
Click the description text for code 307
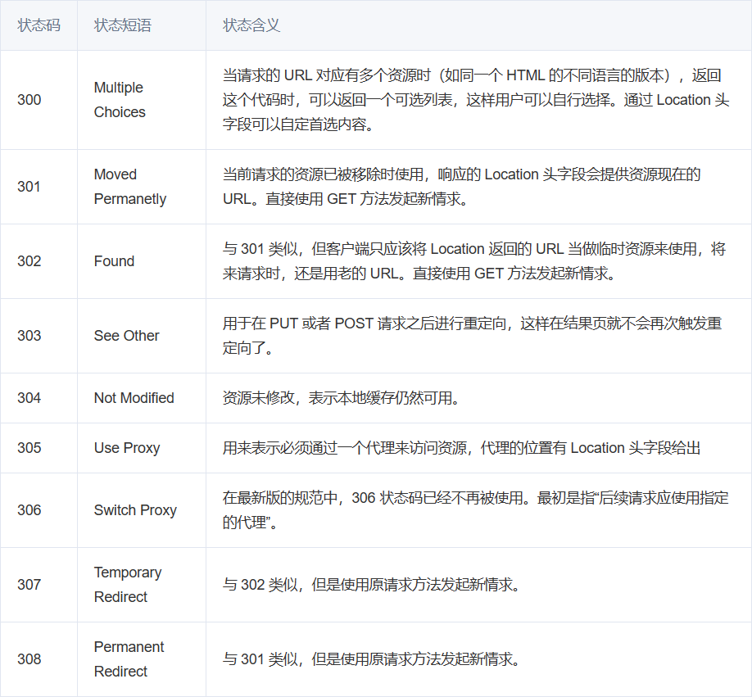pos(372,585)
